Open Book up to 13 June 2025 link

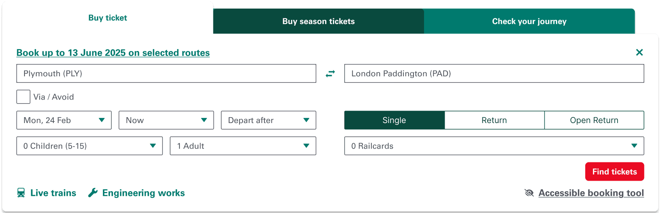click(x=113, y=53)
